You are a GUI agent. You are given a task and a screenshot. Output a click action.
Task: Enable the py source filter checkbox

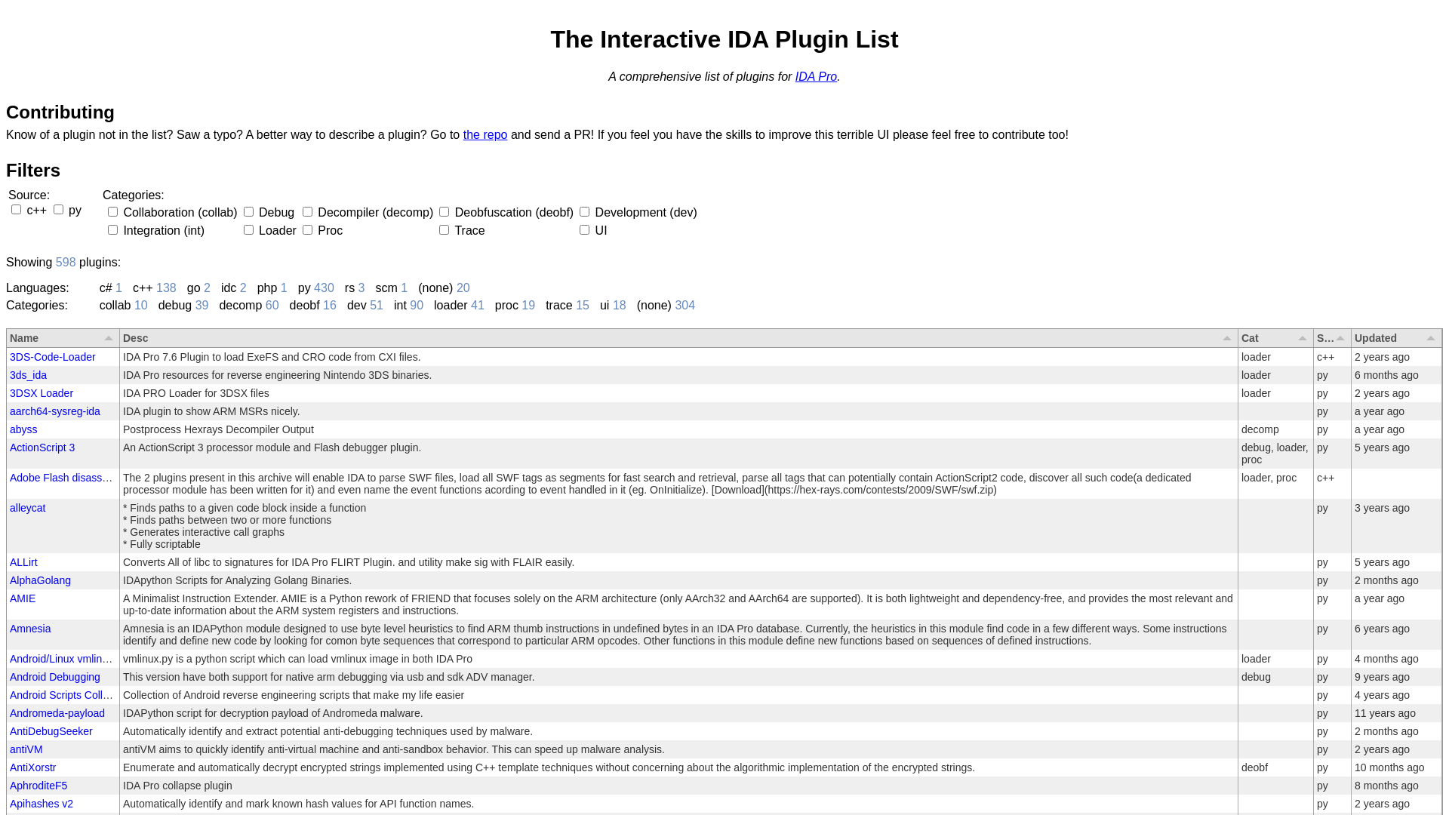point(59,209)
